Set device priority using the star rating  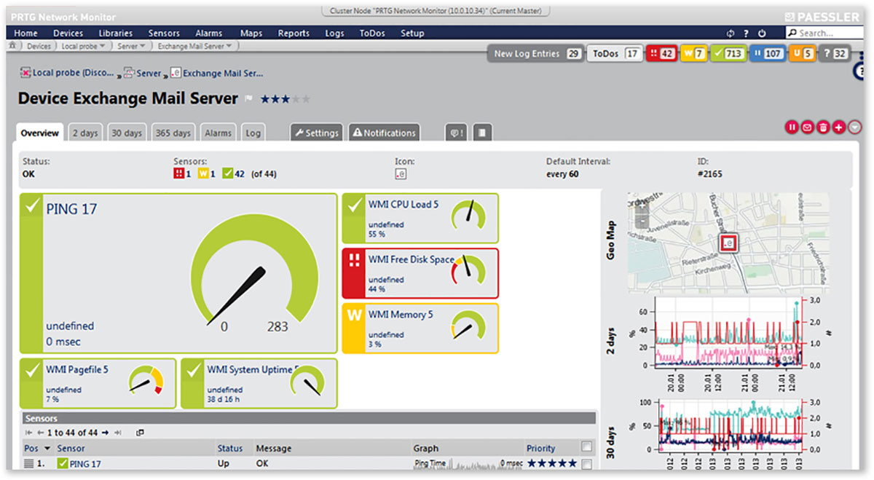click(x=285, y=99)
